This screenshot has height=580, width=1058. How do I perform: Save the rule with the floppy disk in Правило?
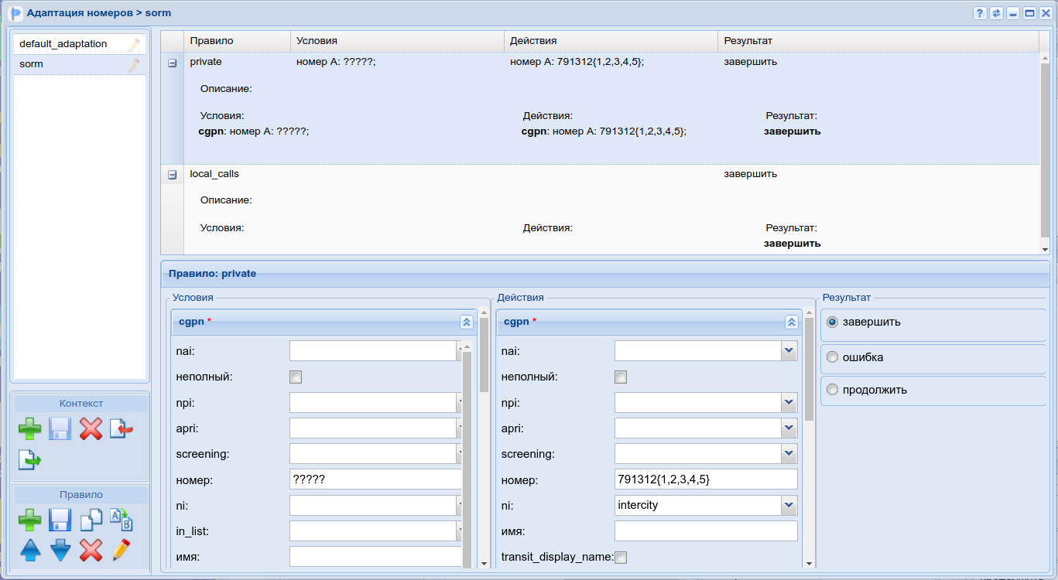(x=60, y=520)
